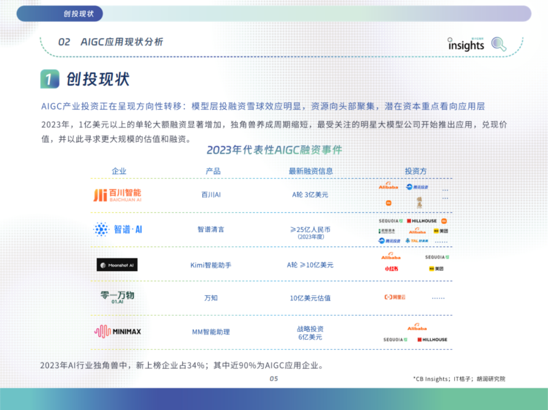The height and width of the screenshot is (410, 548).
Task: Click the 投资方 column header
Action: 416,171
